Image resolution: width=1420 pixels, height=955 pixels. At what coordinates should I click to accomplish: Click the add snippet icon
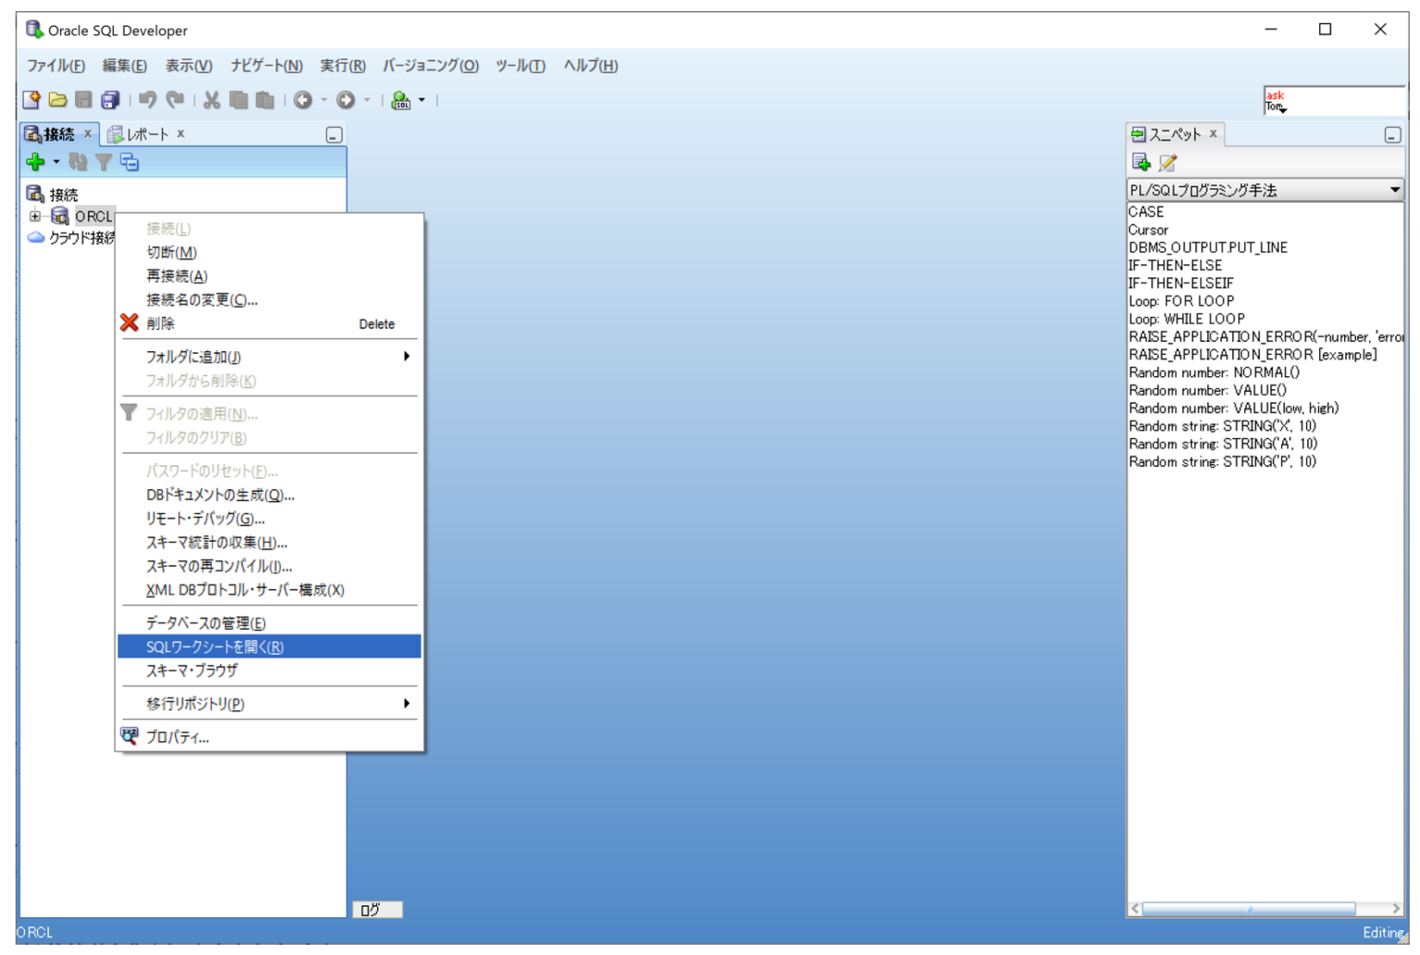1142,163
